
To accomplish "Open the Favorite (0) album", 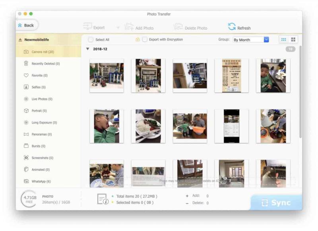I will pyautogui.click(x=48, y=75).
